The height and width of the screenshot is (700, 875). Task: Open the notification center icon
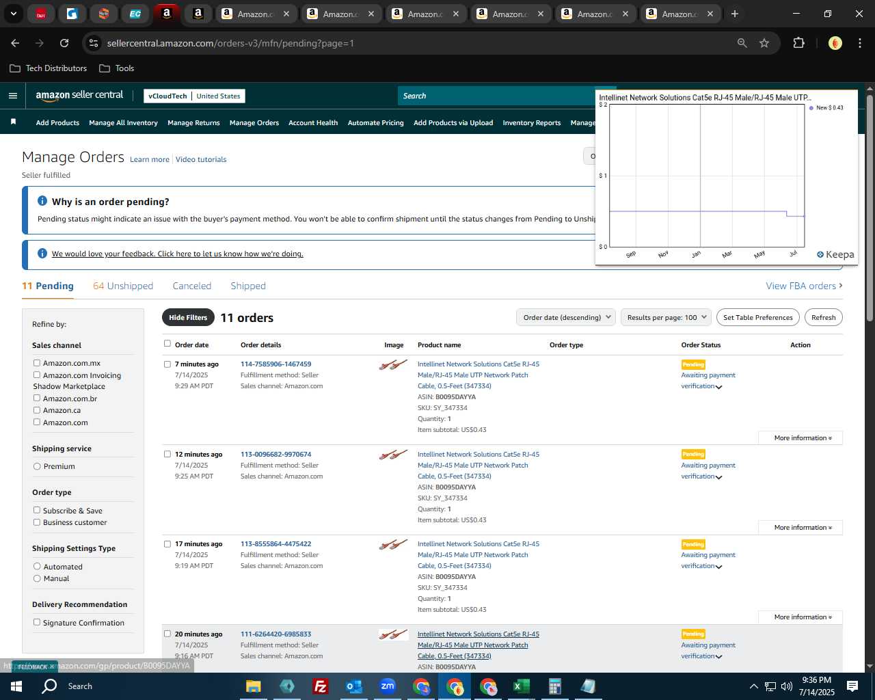[852, 686]
